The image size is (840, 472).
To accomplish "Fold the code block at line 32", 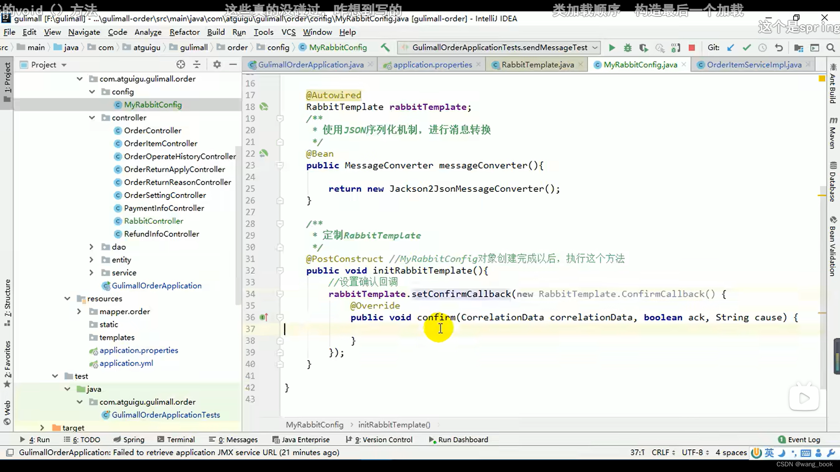I will [x=280, y=271].
